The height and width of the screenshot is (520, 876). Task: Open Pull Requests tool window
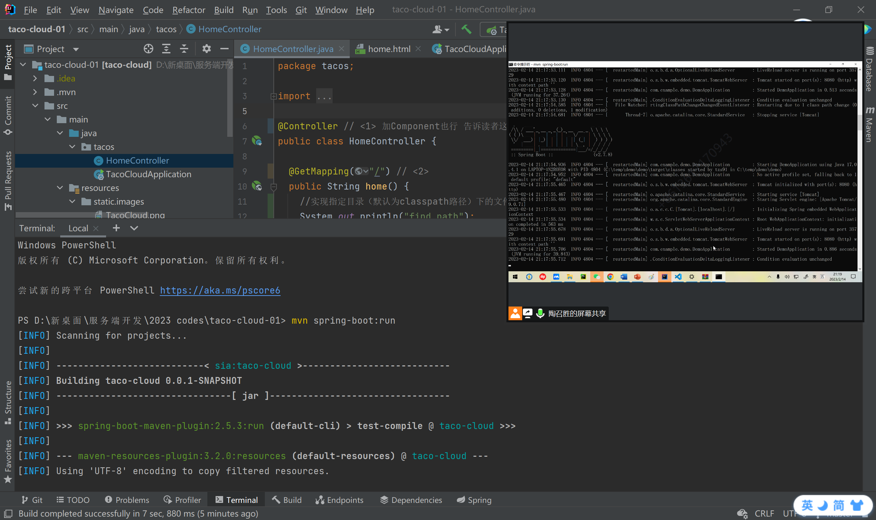(x=8, y=181)
